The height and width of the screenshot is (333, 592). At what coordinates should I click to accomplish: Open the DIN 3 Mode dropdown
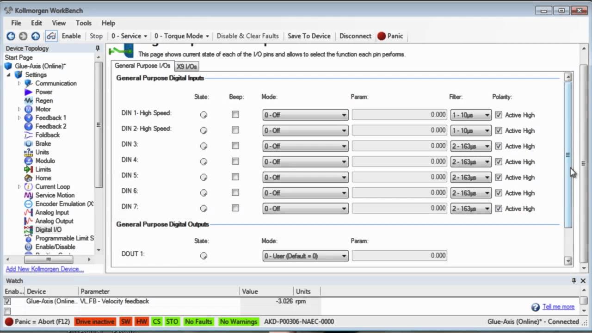coord(305,146)
